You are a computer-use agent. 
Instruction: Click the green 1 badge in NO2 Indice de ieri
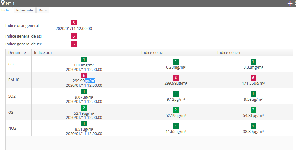[253, 126]
